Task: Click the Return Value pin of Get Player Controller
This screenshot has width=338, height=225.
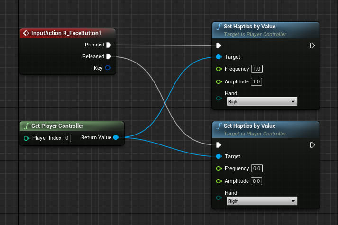Action: 116,137
